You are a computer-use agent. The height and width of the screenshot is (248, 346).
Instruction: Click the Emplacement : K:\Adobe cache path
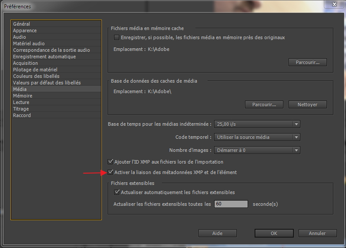141,49
